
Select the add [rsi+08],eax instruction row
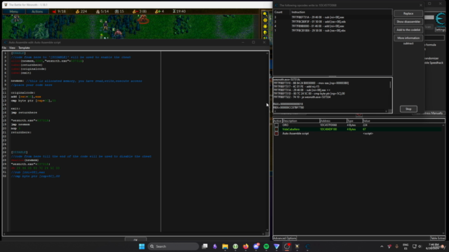click(332, 26)
